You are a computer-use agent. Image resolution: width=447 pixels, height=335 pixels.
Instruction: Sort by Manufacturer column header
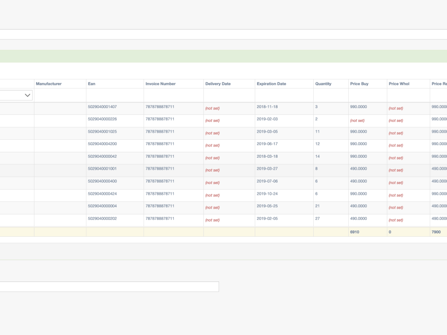tap(49, 84)
